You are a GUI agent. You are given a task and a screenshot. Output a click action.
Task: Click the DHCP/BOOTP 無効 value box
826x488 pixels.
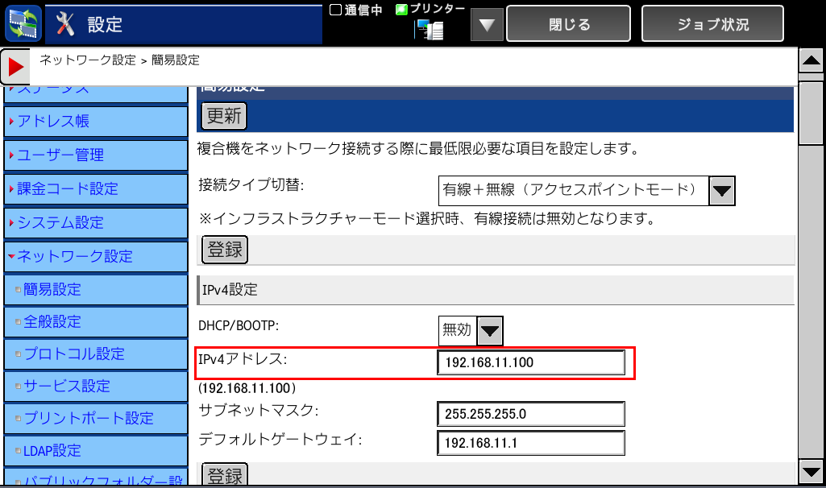click(457, 331)
